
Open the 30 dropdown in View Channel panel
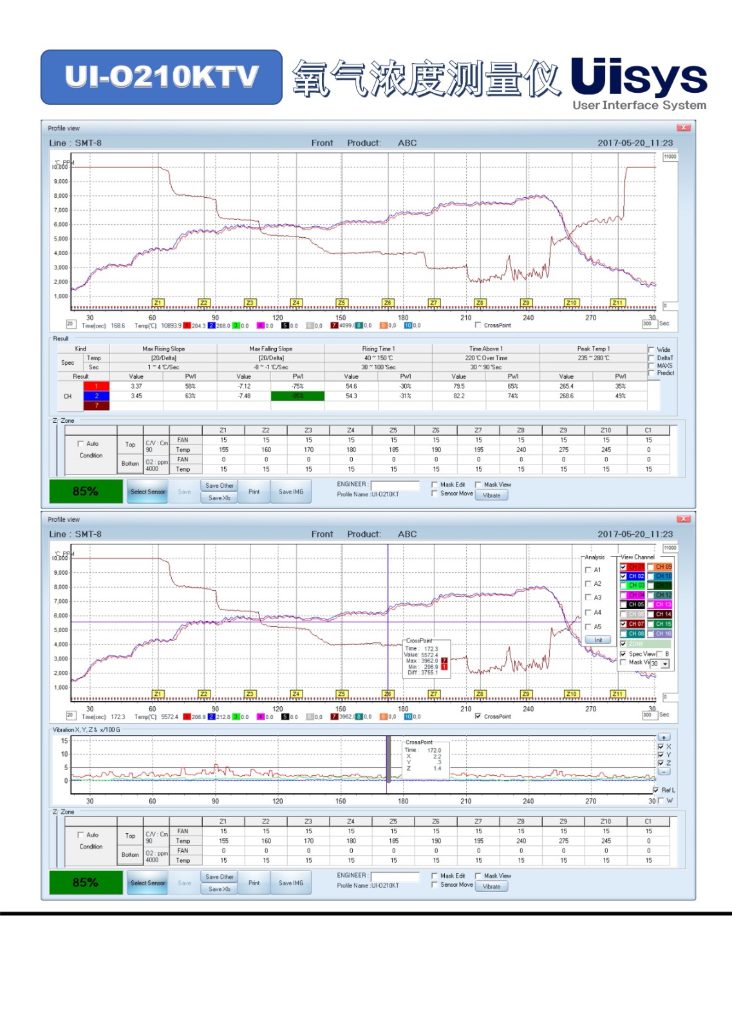(x=665, y=664)
